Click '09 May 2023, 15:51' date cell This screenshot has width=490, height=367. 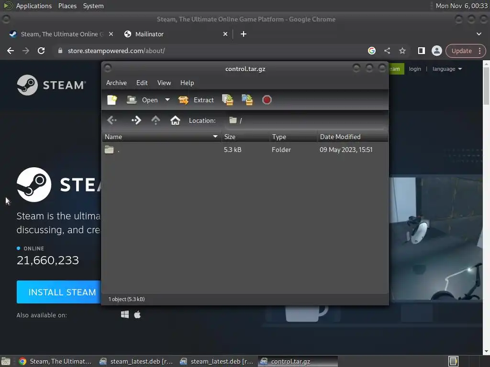click(346, 150)
